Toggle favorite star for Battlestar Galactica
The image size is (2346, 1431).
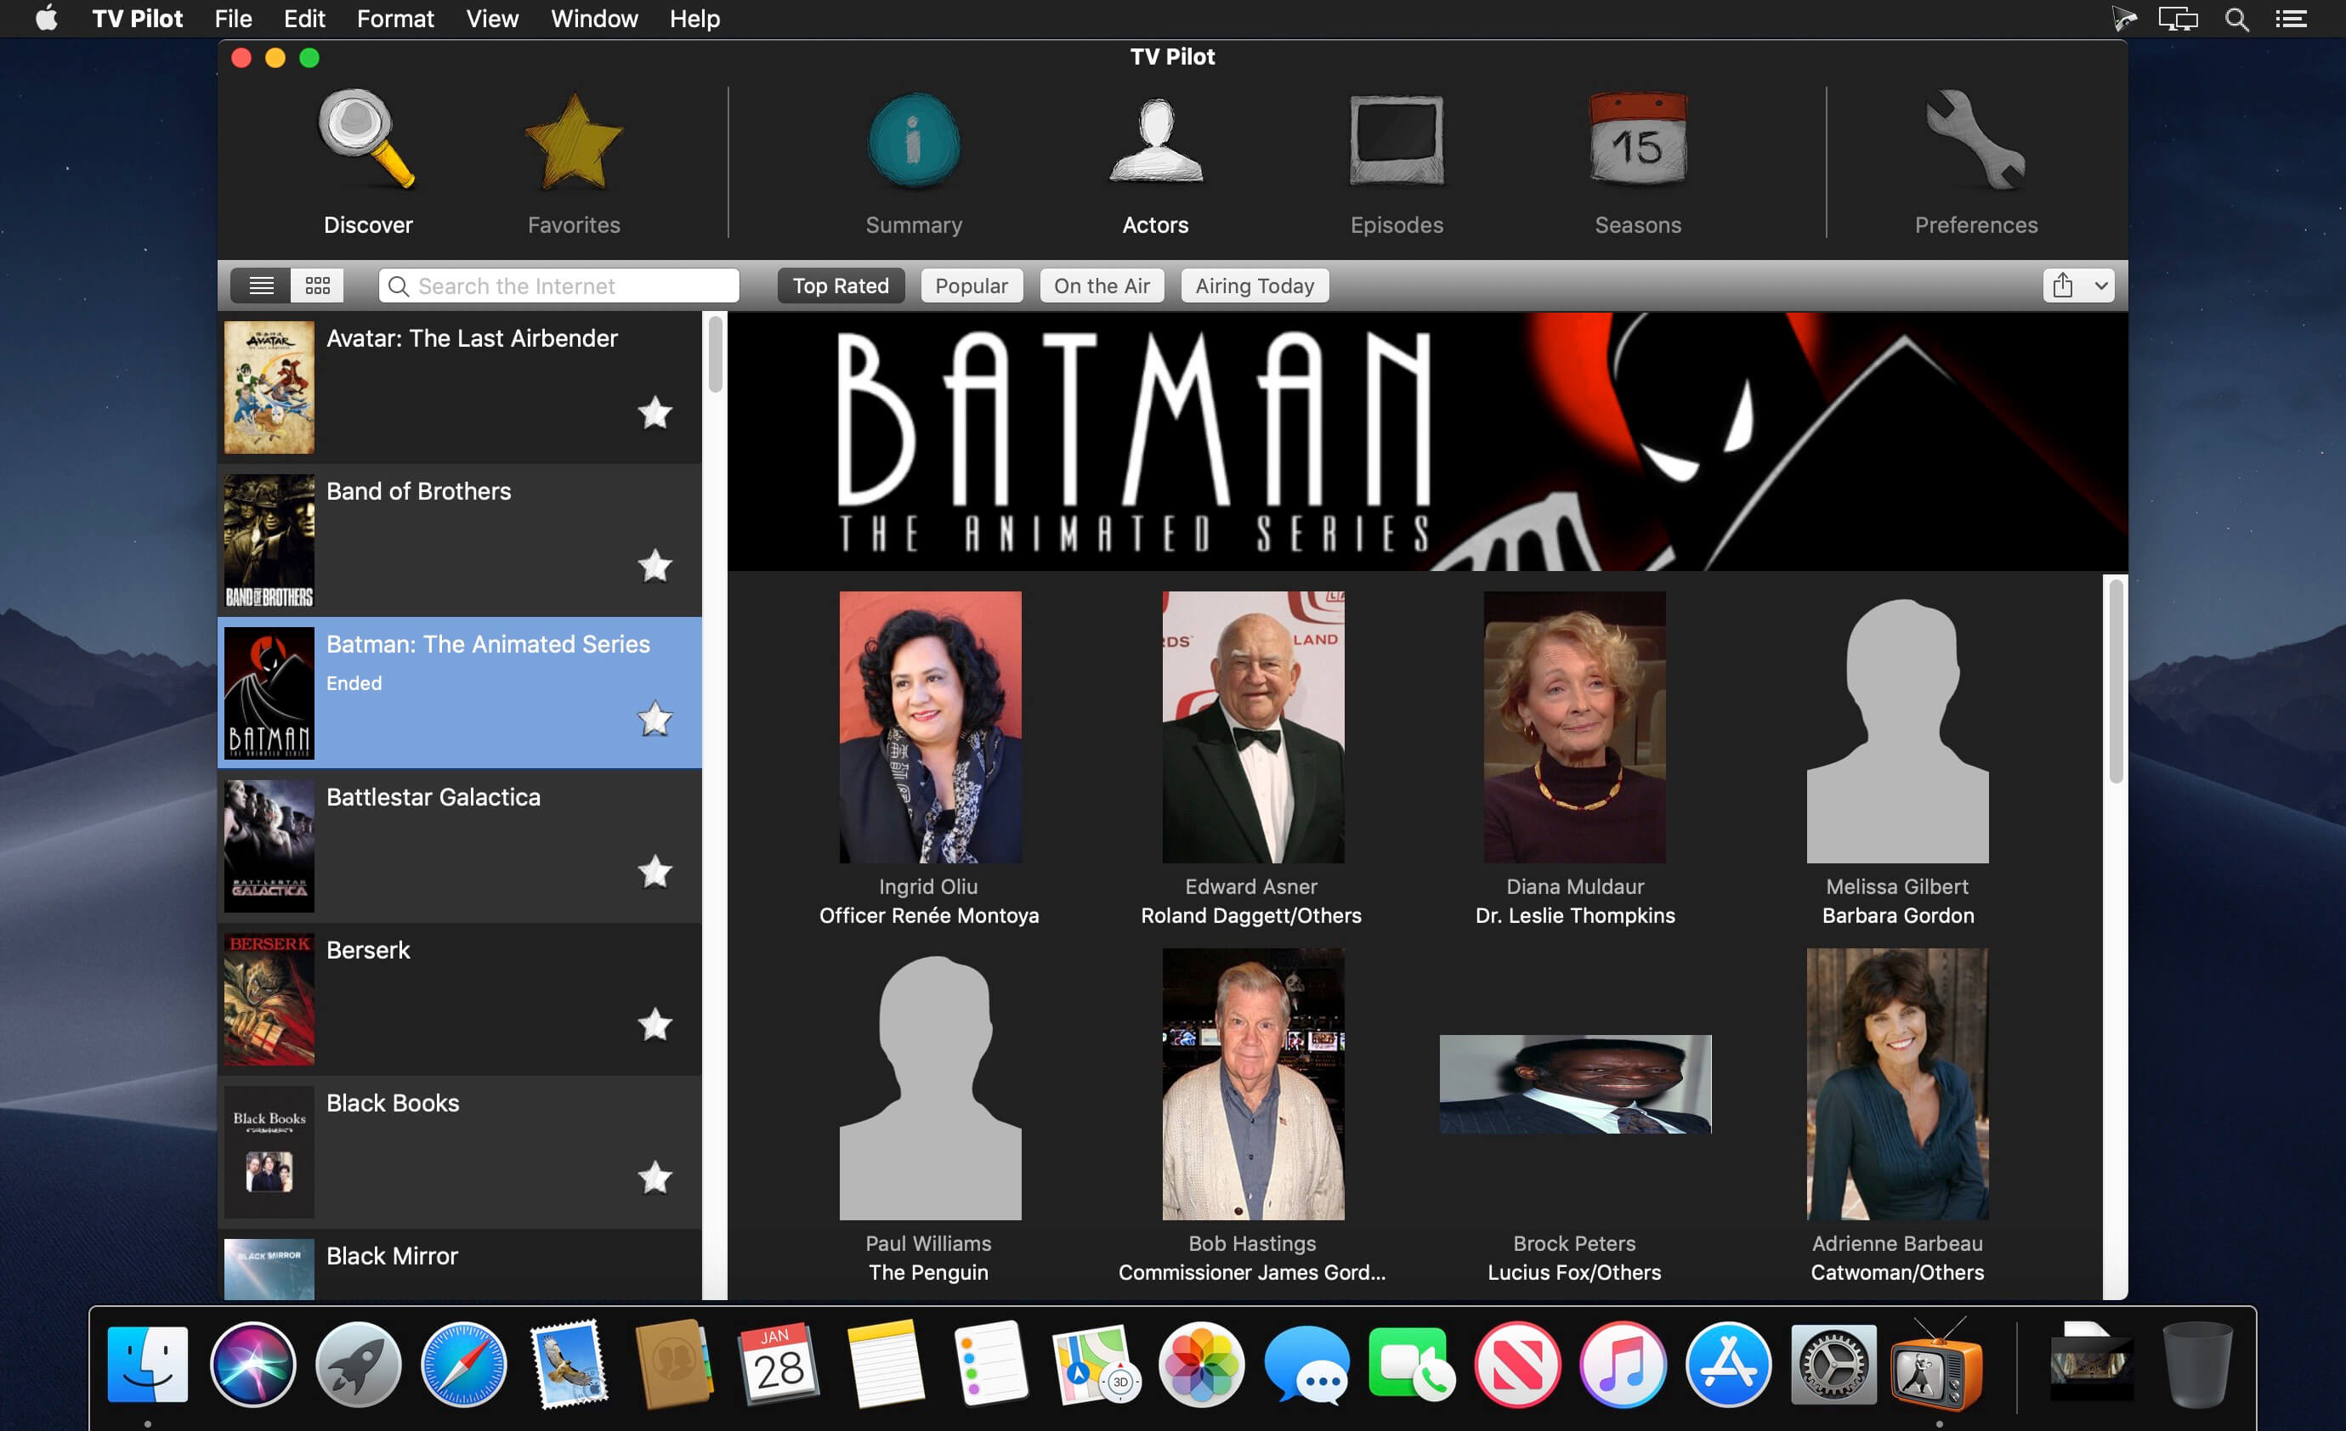654,872
